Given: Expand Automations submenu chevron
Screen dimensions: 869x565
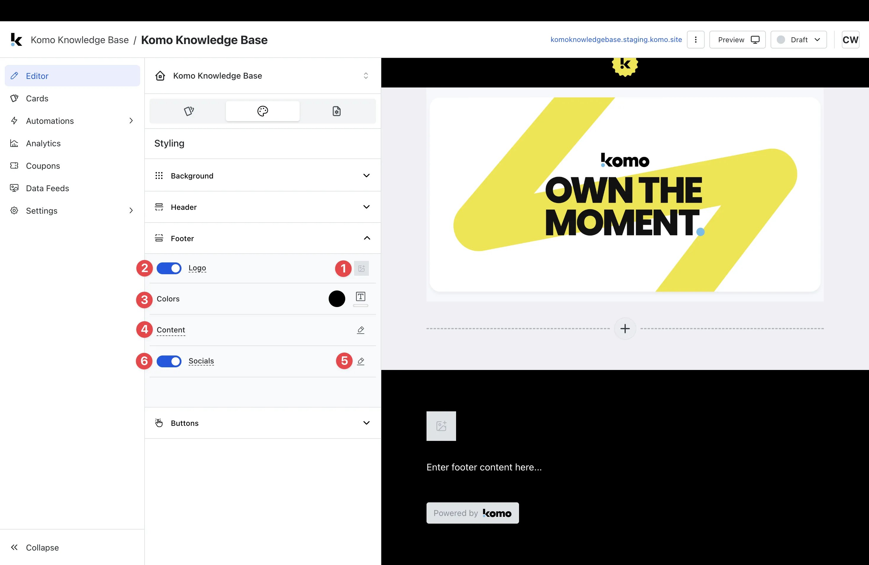Looking at the screenshot, I should point(131,121).
